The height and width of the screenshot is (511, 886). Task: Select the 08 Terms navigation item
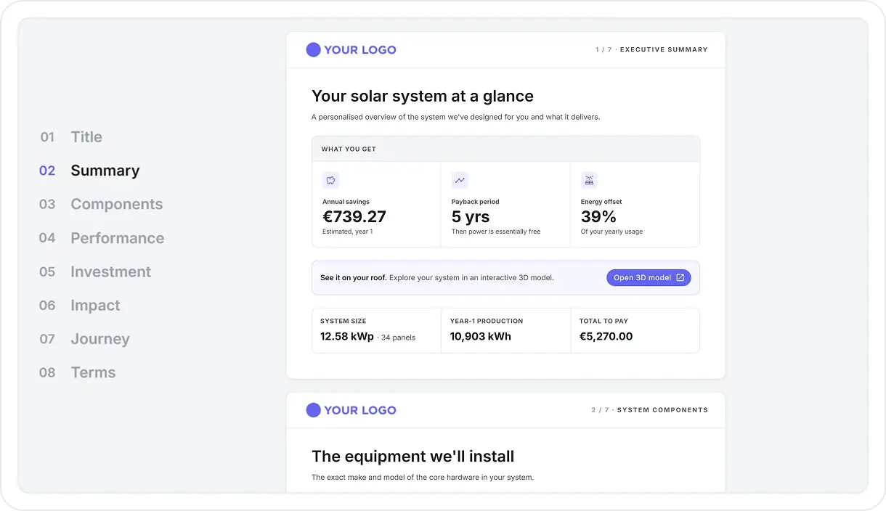(x=78, y=372)
